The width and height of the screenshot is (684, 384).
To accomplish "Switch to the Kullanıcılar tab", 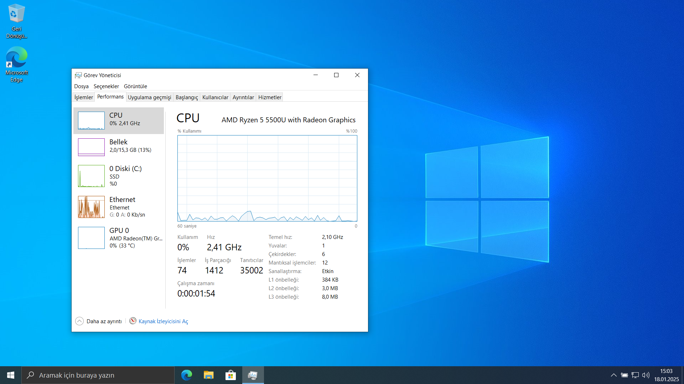I will tap(215, 97).
